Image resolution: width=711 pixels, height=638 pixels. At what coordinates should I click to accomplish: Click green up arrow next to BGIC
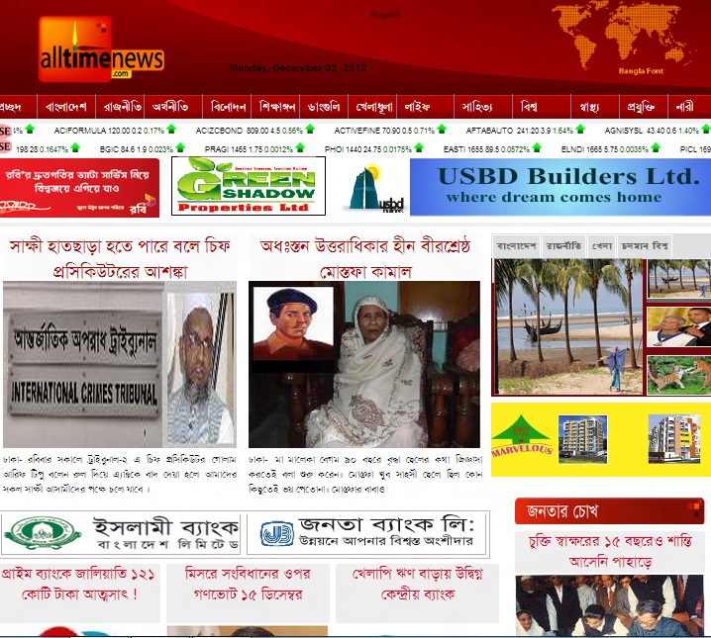coord(180,147)
